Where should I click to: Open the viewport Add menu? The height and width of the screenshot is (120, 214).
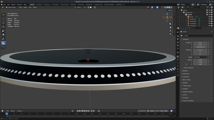(30, 7)
